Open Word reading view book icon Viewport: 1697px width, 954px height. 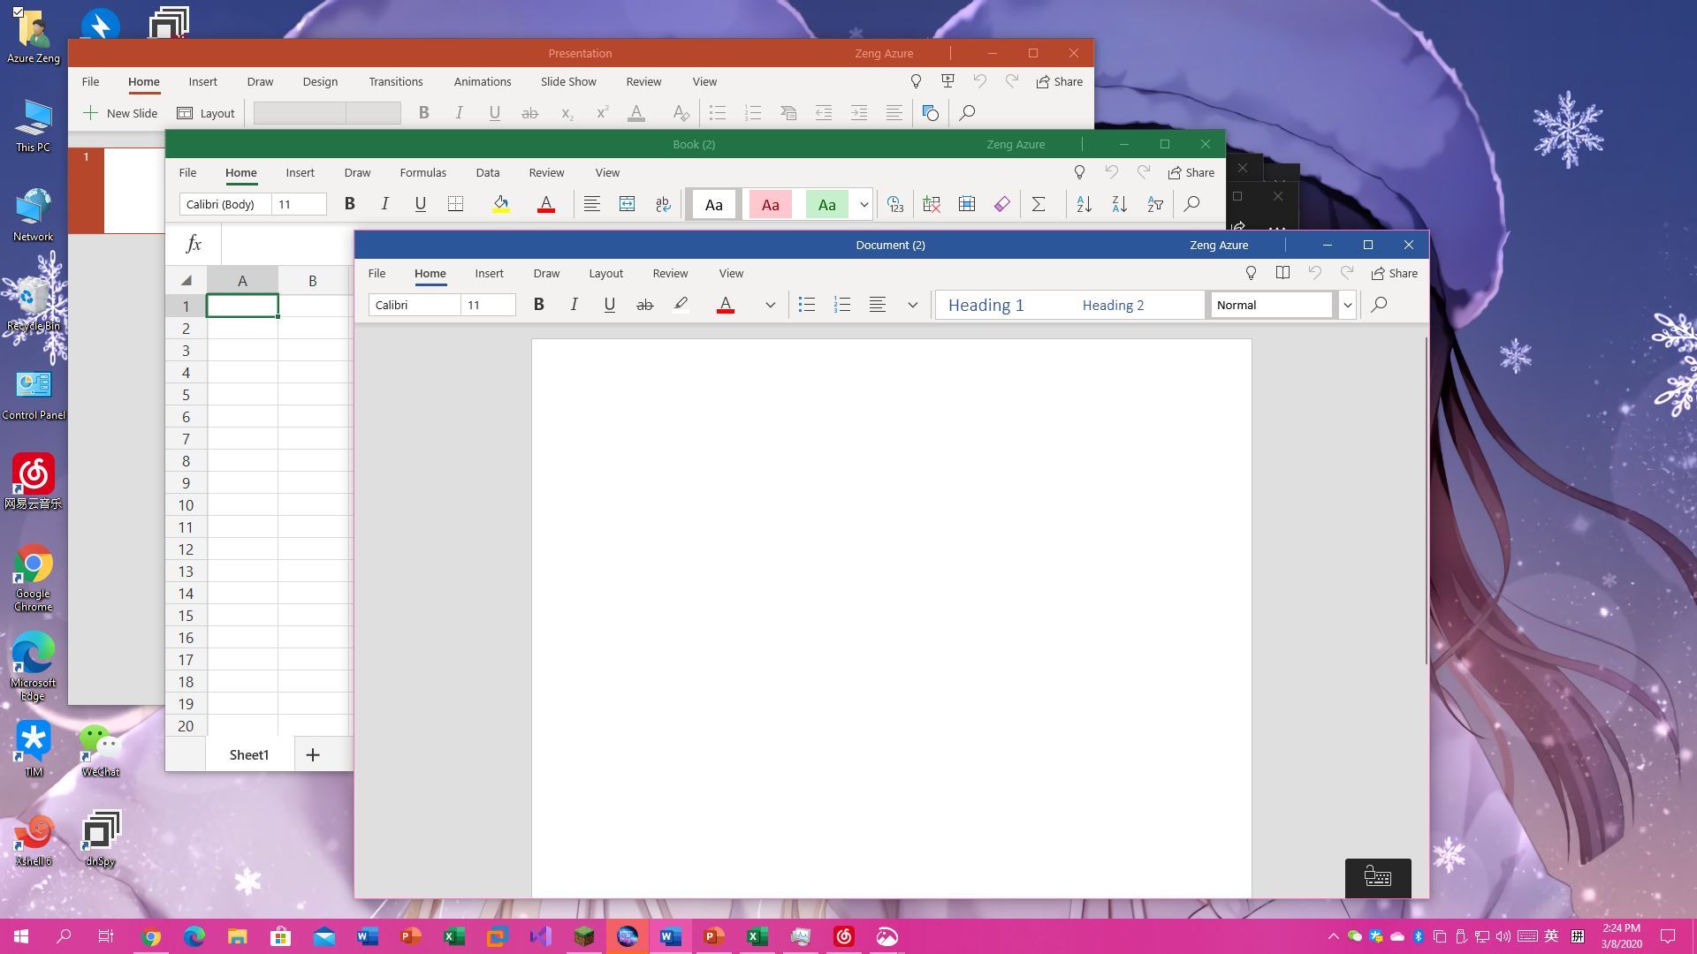[x=1282, y=273]
